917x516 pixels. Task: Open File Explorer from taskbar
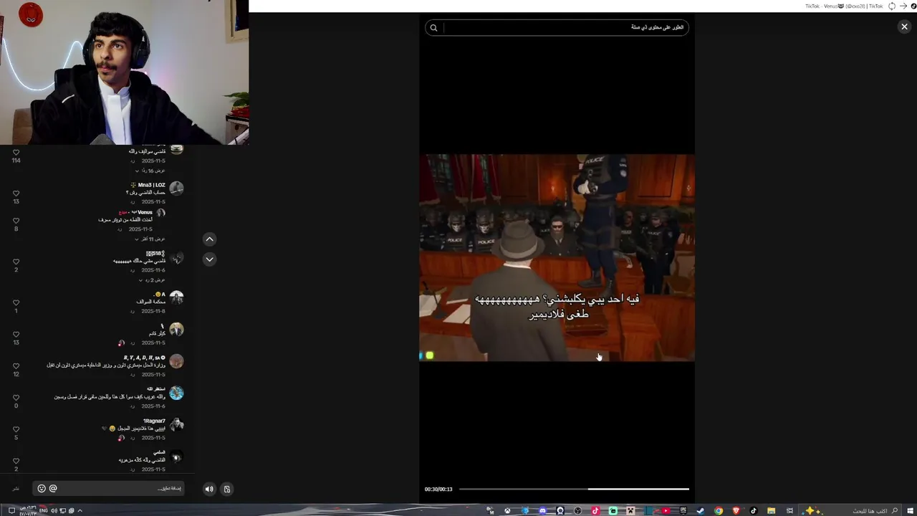pos(771,510)
